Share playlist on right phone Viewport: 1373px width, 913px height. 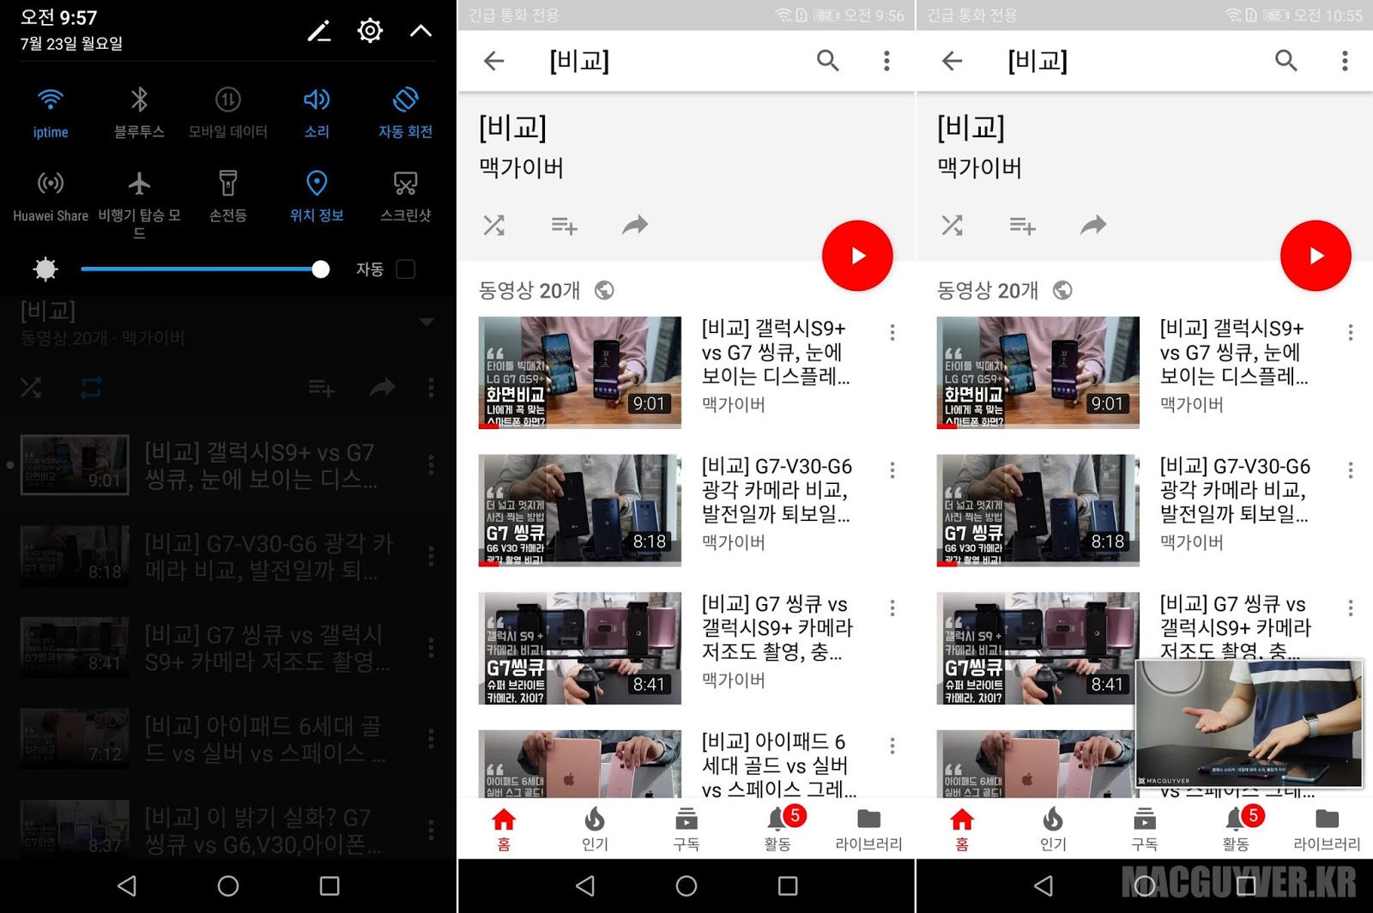[1093, 226]
